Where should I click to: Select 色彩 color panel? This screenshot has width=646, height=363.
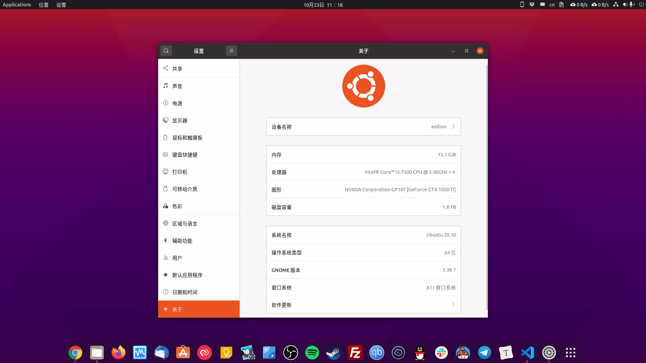pos(199,206)
